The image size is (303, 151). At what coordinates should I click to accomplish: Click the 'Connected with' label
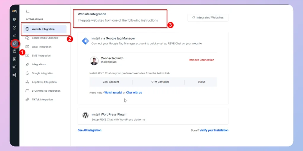pos(112,58)
